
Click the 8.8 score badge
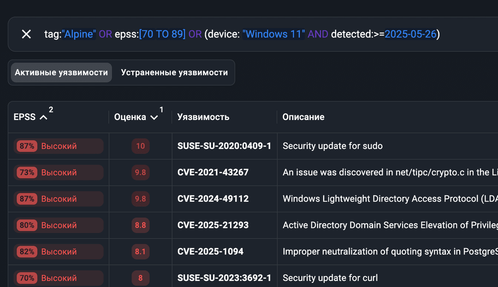pos(140,225)
